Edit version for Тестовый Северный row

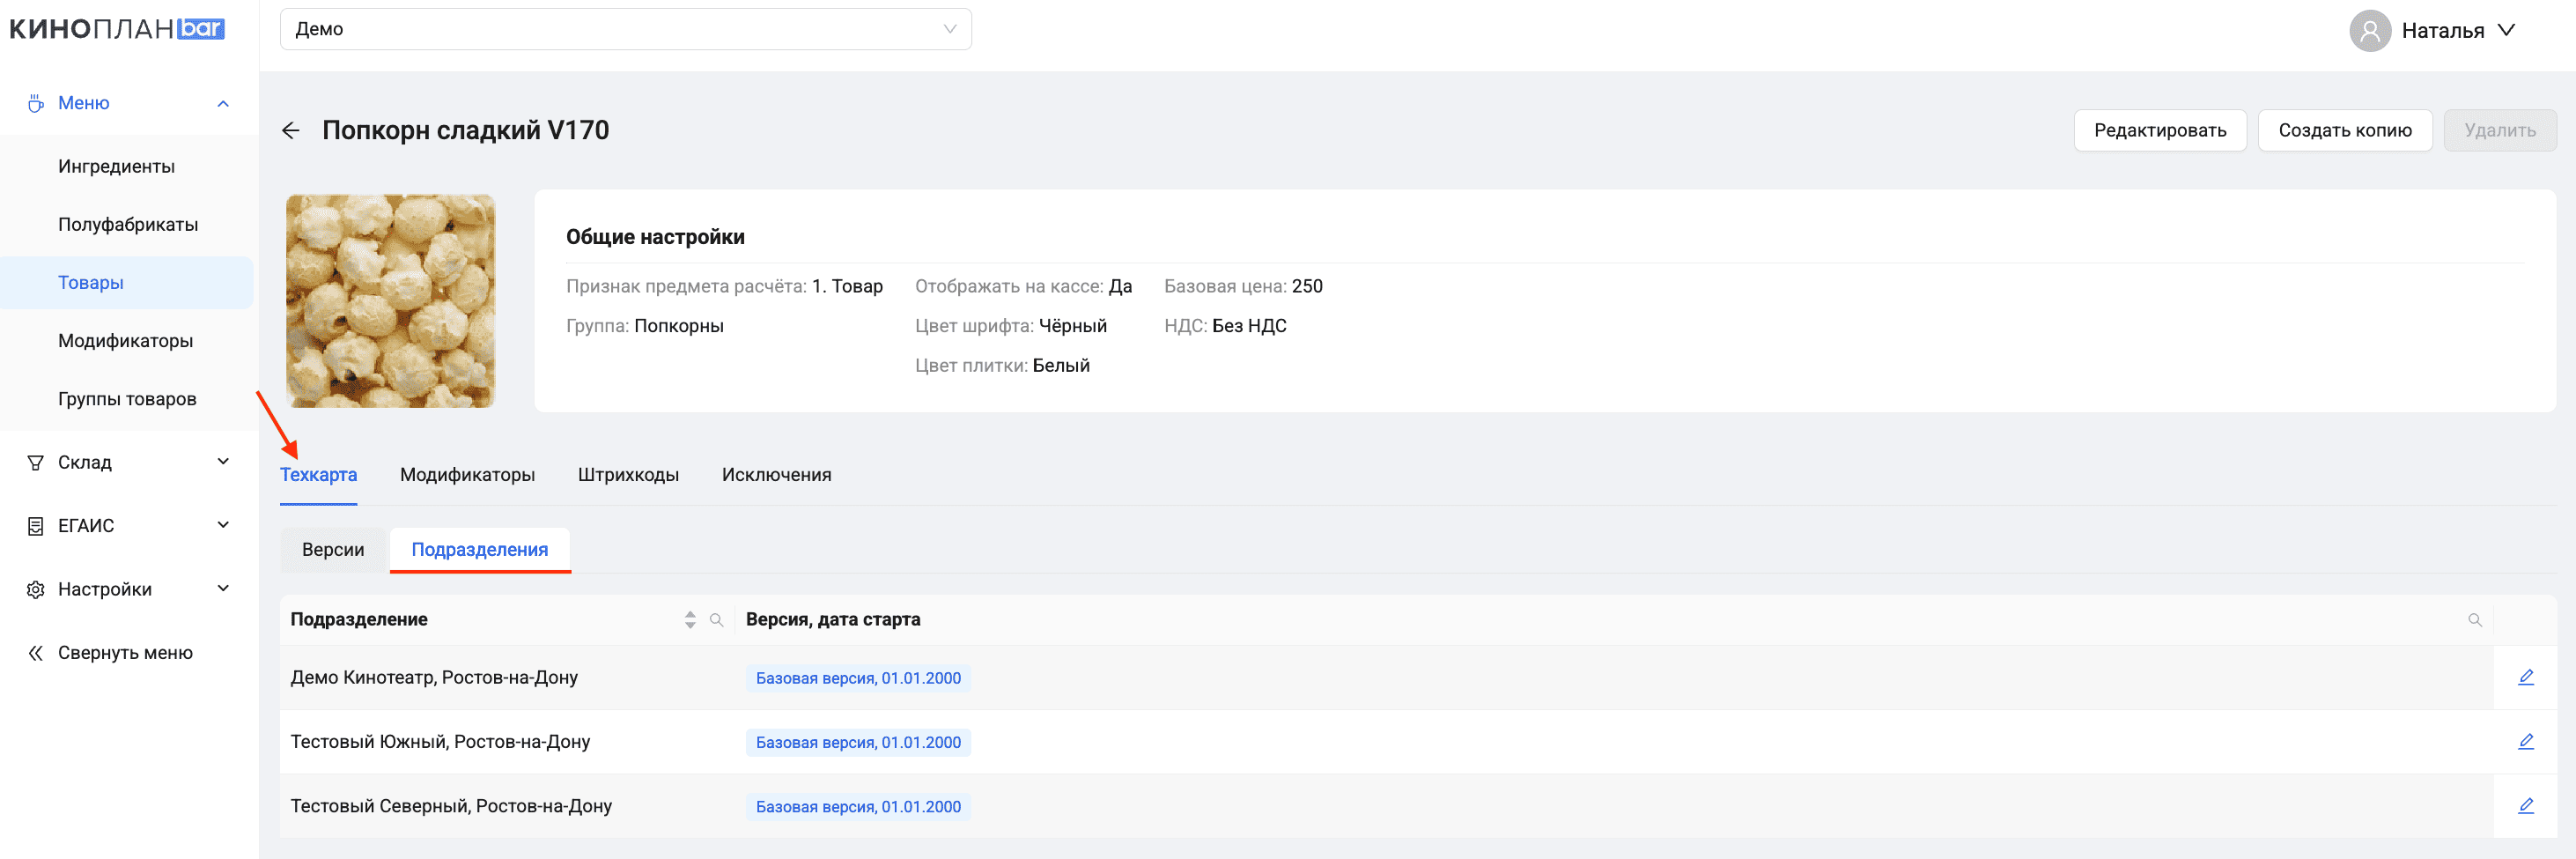2525,806
